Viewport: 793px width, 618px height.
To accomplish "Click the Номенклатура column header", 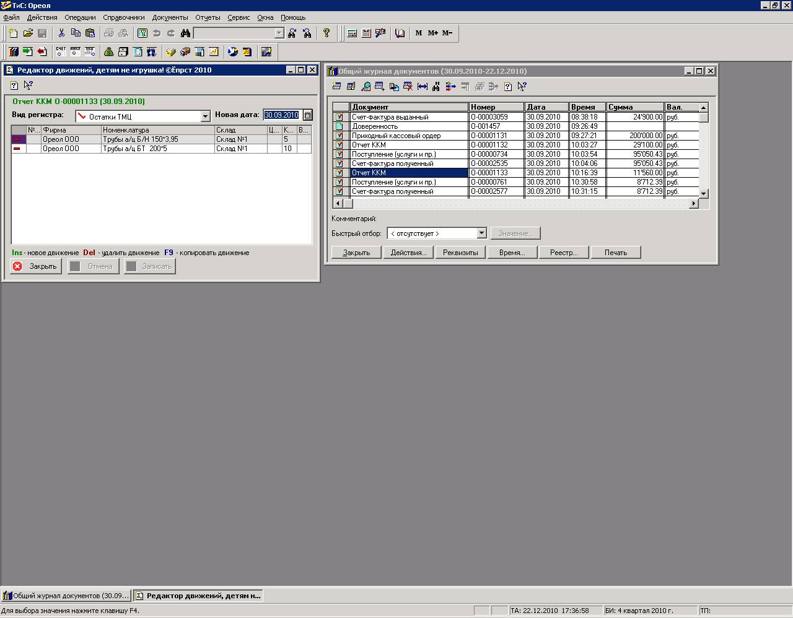I will pyautogui.click(x=158, y=130).
